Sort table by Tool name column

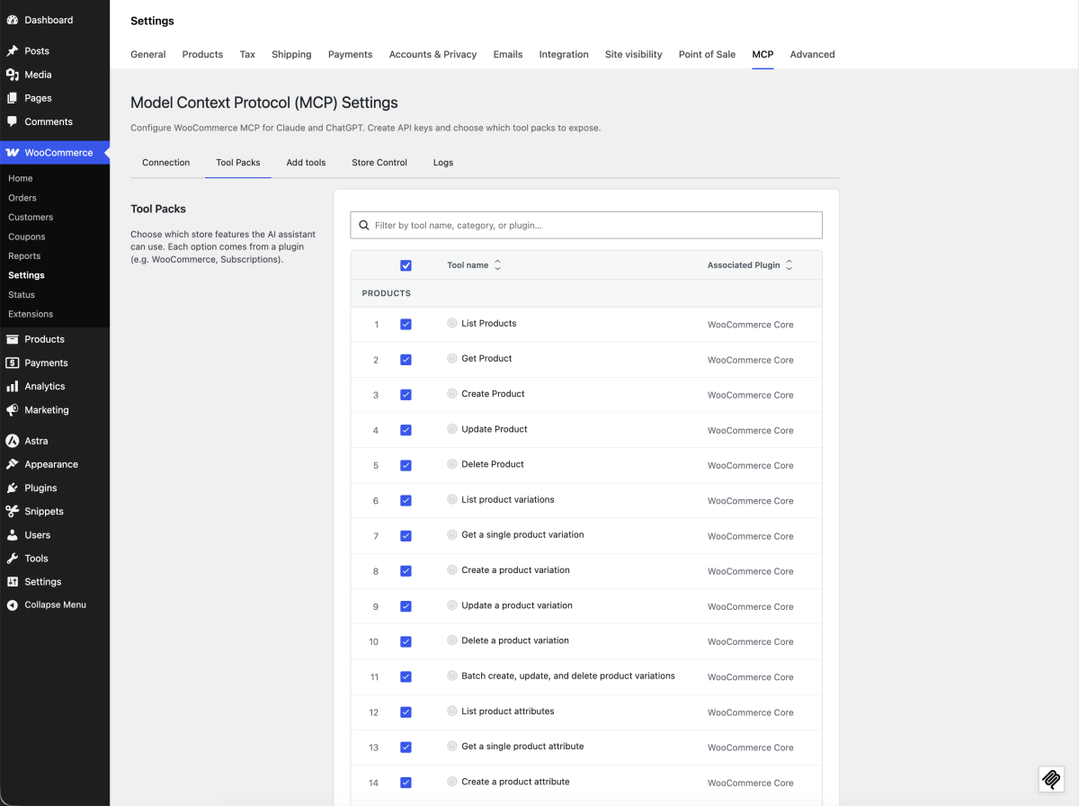coord(474,265)
